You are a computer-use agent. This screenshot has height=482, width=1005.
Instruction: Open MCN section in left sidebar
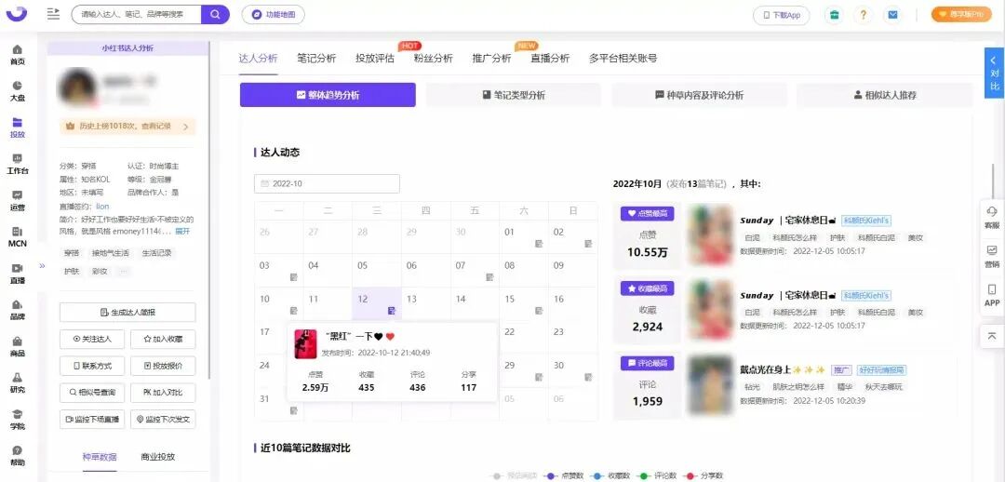18,236
